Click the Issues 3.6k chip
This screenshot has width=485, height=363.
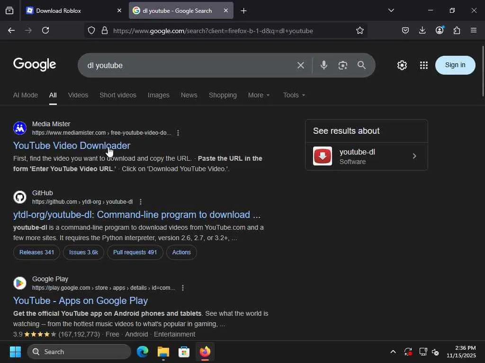(x=83, y=252)
